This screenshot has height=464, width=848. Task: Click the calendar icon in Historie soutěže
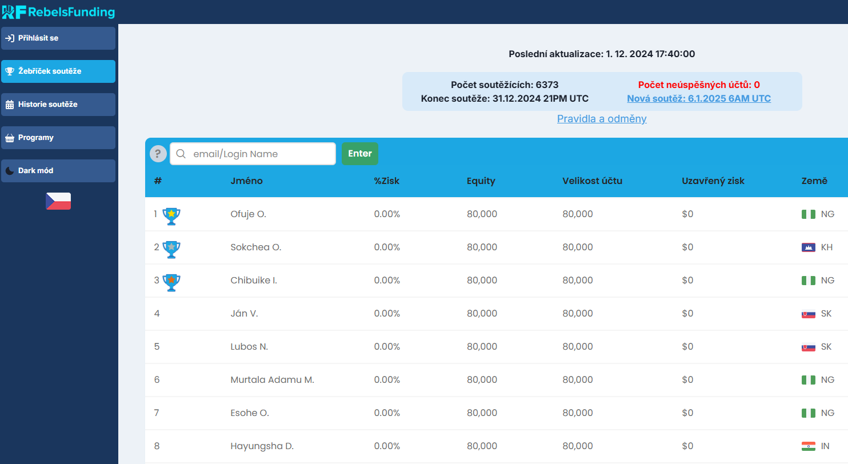tap(10, 105)
